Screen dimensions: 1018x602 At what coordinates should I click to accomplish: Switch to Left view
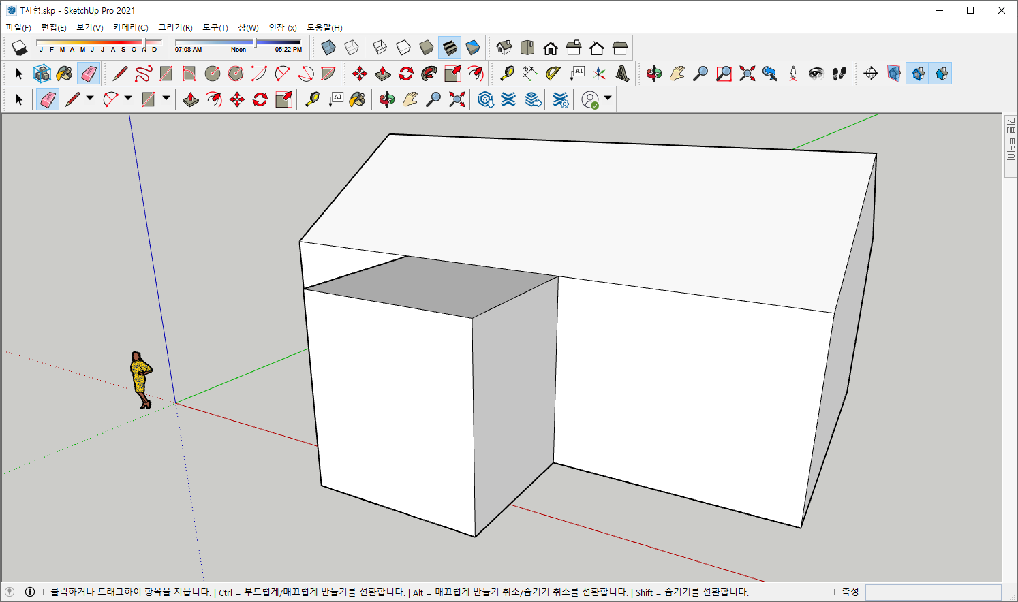(x=620, y=48)
